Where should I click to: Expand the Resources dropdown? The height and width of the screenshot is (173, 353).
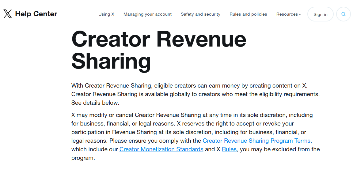point(289,14)
